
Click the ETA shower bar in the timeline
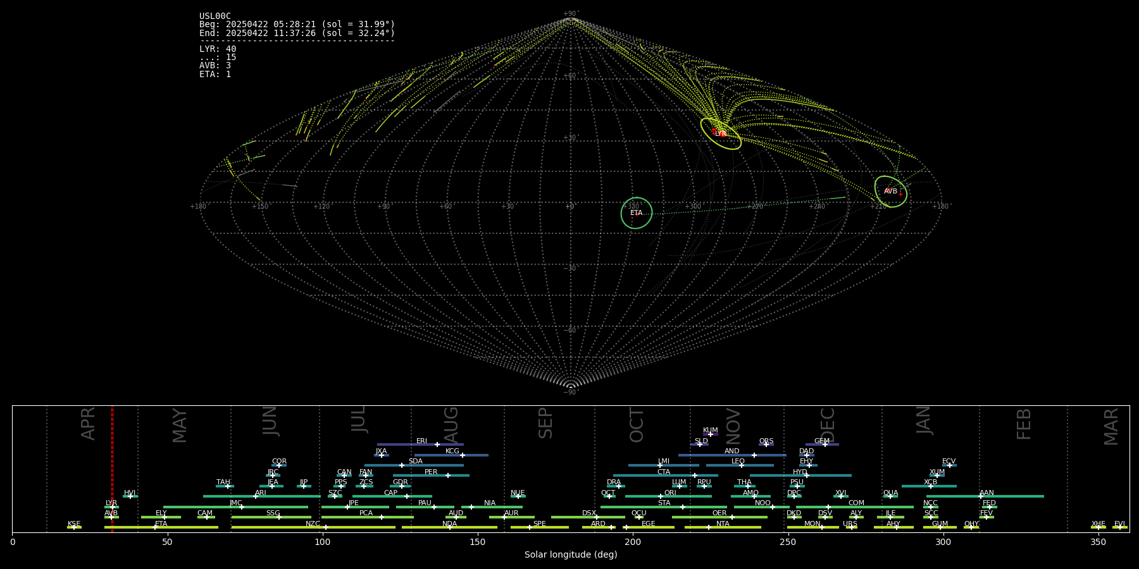[x=161, y=527]
